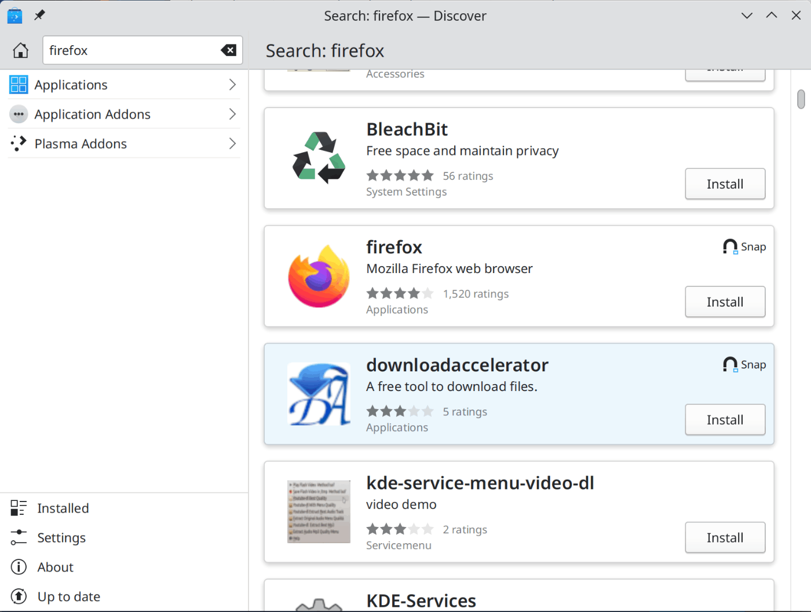This screenshot has width=811, height=612.
Task: Click the Plasma Addons icon
Action: pos(19,143)
